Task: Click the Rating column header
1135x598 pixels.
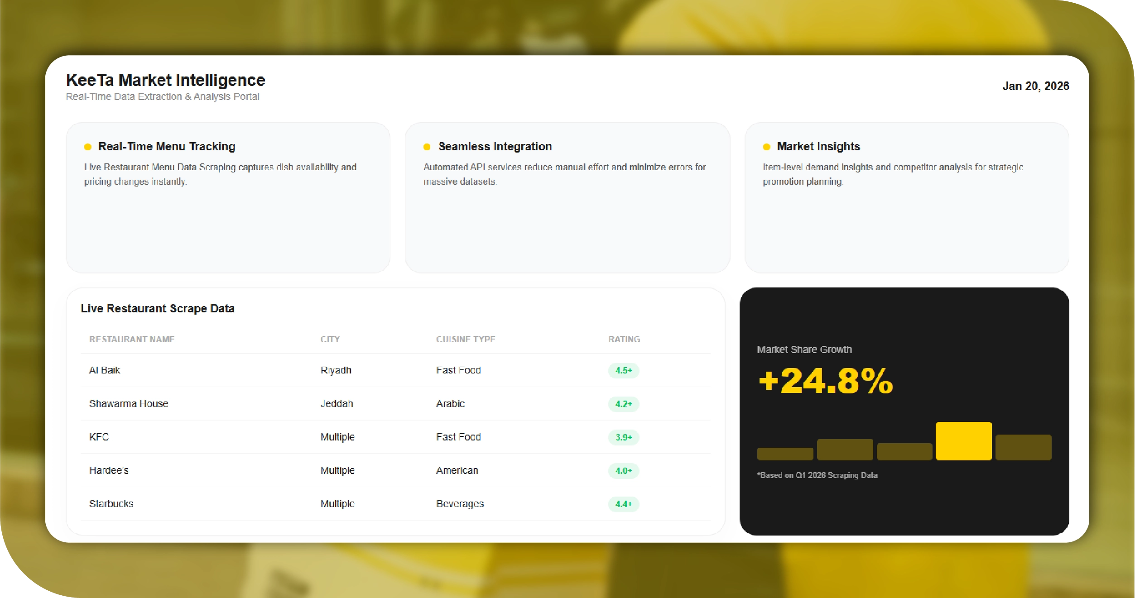Action: [624, 339]
